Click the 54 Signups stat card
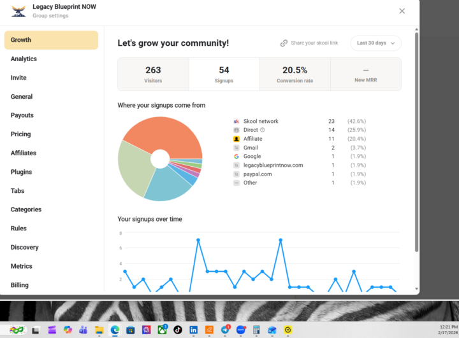This screenshot has height=338, width=459. click(x=224, y=74)
